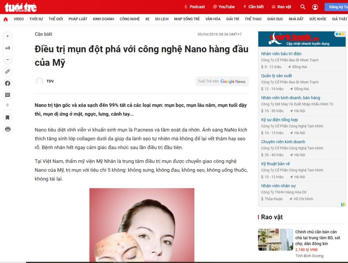Image resolution: width=348 pixels, height=263 pixels.
Task: Open the user account profile icon
Action: click(315, 7)
